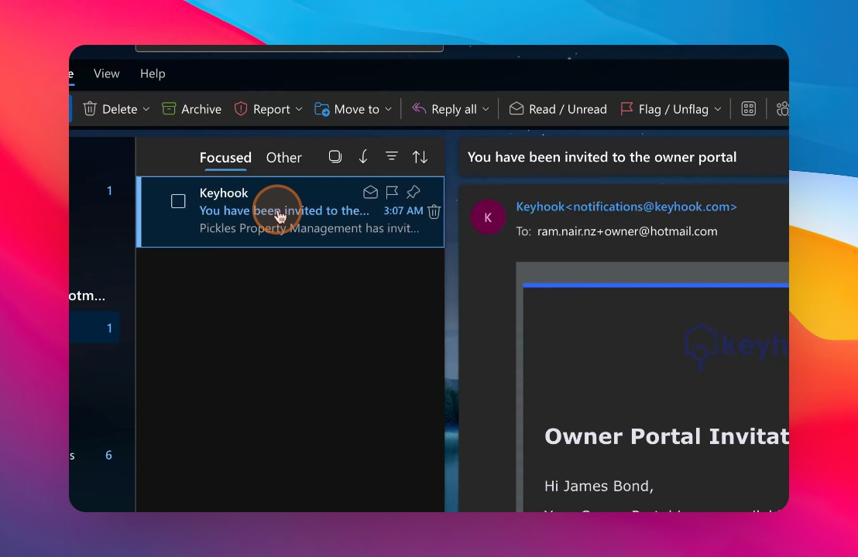858x557 pixels.
Task: Switch to the Focused tab
Action: [x=225, y=157]
